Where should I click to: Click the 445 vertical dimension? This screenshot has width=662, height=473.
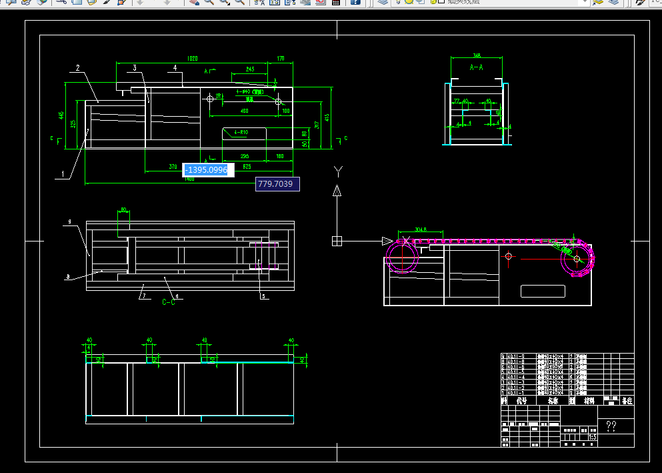[61, 115]
